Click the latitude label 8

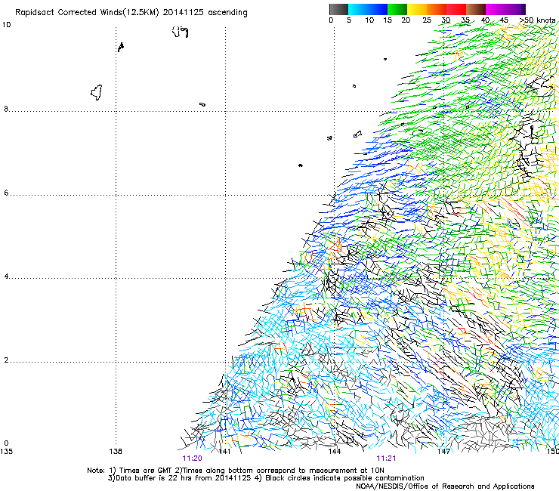(x=6, y=109)
